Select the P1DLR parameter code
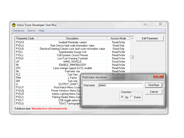 pyautogui.click(x=20, y=94)
